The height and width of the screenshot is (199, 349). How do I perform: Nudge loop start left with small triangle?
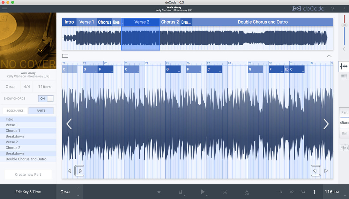pos(69,170)
